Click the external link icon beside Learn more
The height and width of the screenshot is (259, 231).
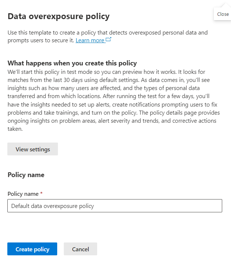tap(109, 40)
